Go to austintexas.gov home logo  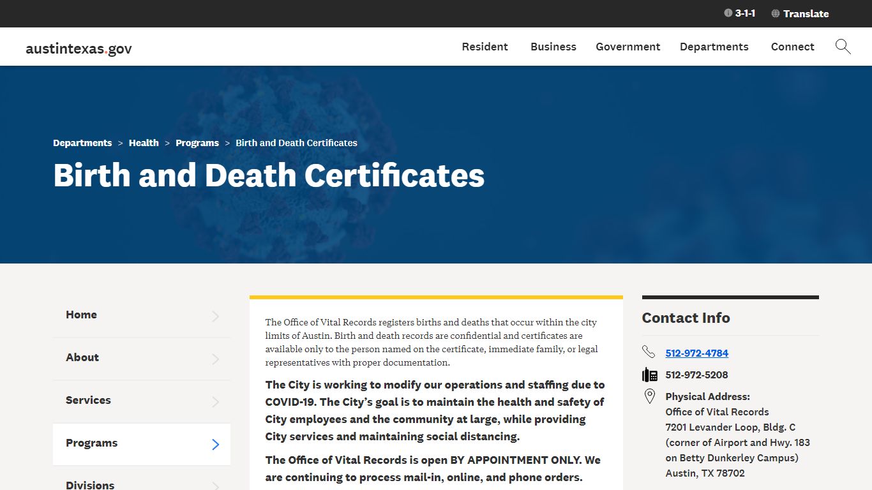point(79,48)
